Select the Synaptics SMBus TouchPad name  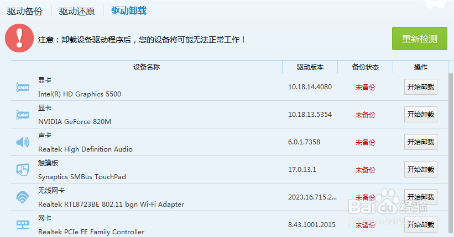point(82,177)
